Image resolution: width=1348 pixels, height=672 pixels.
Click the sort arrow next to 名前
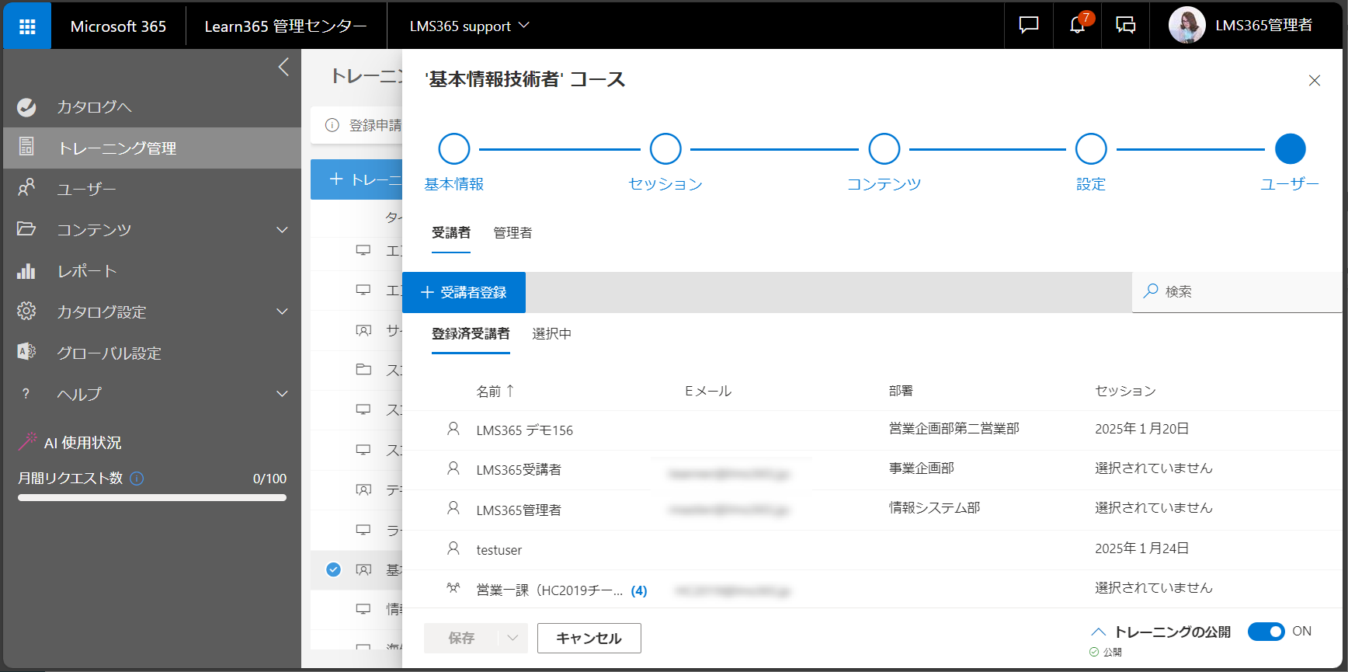(x=510, y=391)
